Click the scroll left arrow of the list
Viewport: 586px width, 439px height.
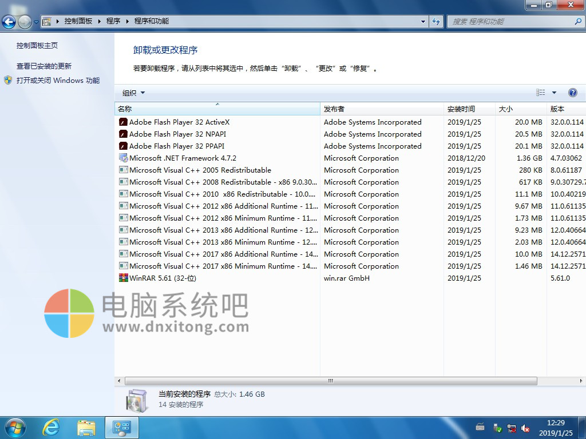point(119,381)
